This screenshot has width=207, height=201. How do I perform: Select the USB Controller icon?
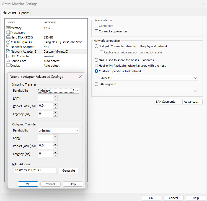8,56
